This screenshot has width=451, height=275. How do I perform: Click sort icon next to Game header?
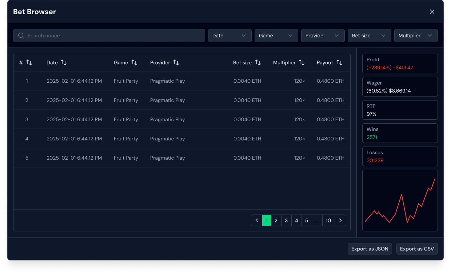pyautogui.click(x=134, y=63)
